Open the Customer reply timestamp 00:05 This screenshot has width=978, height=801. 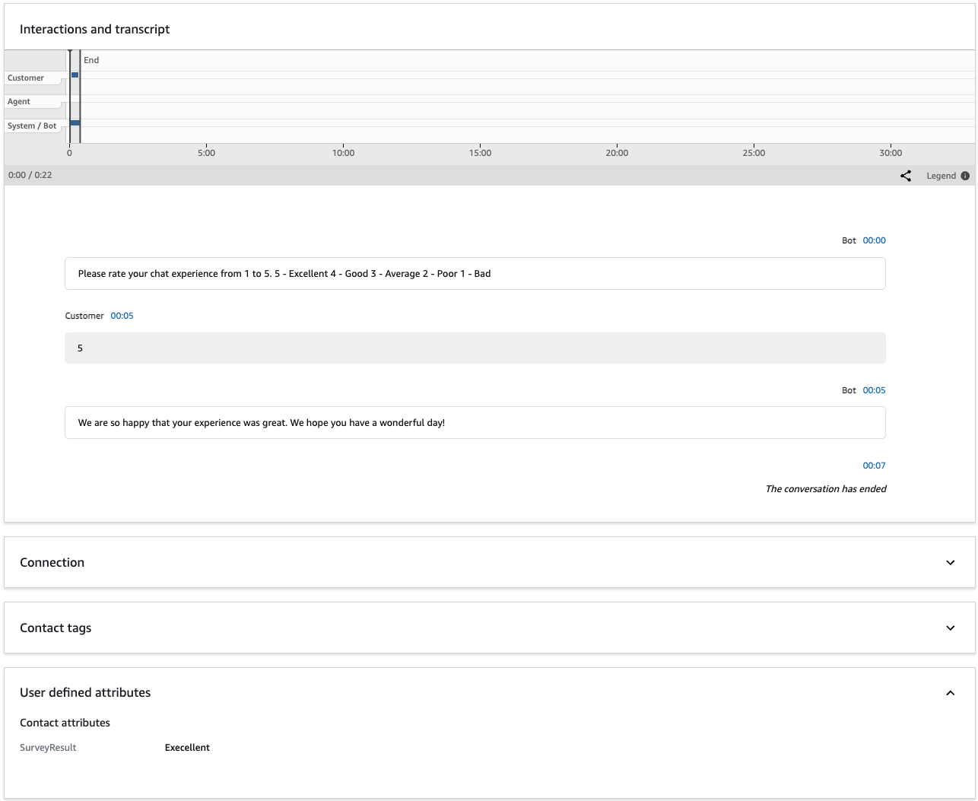(122, 315)
